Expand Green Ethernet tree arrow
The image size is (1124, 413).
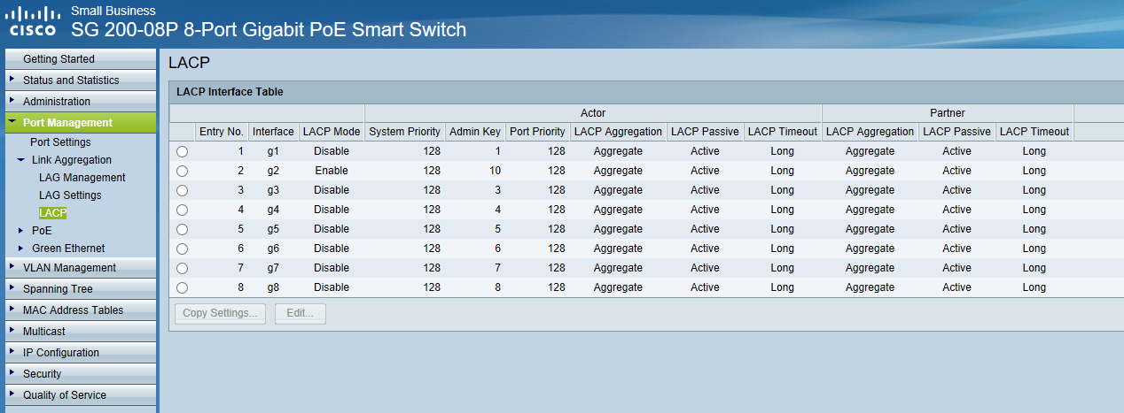tap(21, 248)
